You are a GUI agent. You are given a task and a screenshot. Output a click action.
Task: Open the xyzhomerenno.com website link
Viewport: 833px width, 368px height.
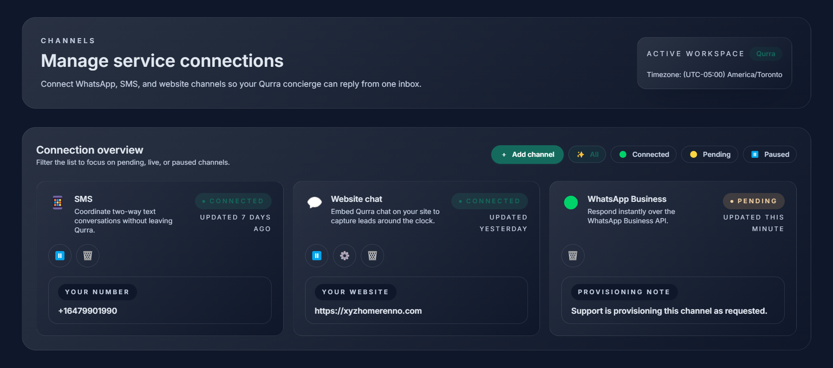[368, 311]
